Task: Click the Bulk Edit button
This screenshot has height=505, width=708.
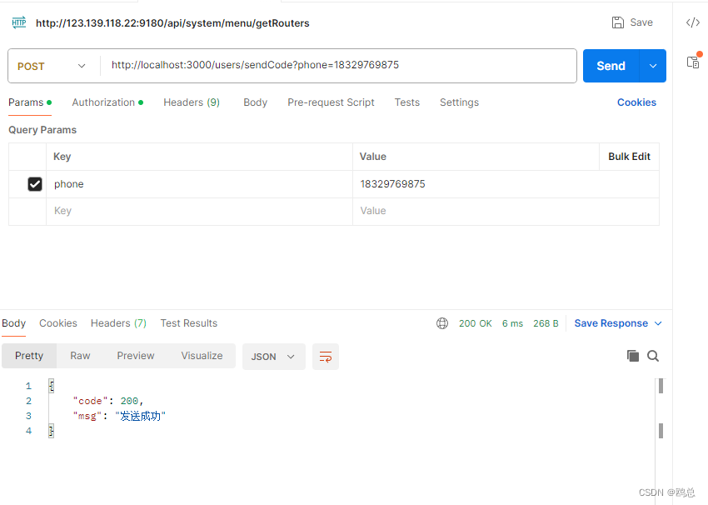Action: click(629, 157)
